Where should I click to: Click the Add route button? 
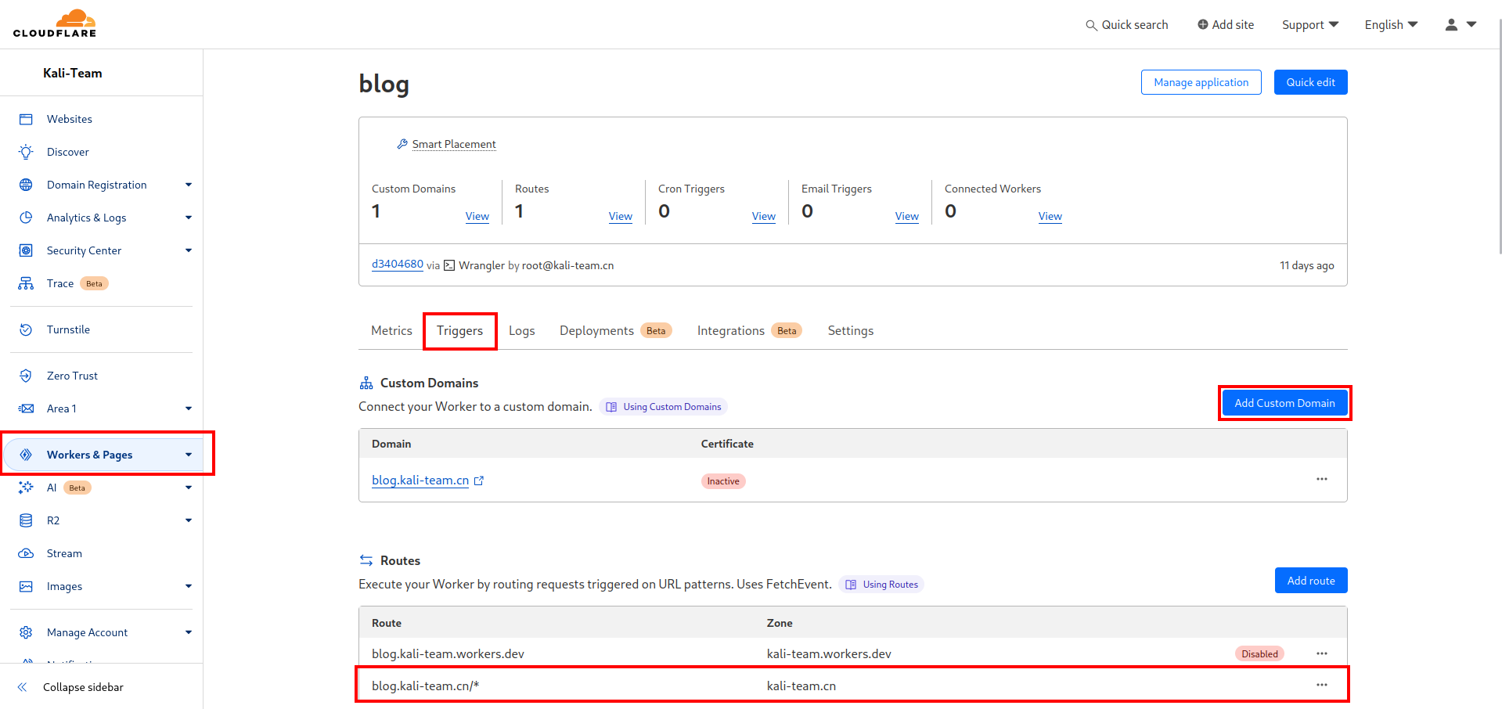click(1311, 581)
